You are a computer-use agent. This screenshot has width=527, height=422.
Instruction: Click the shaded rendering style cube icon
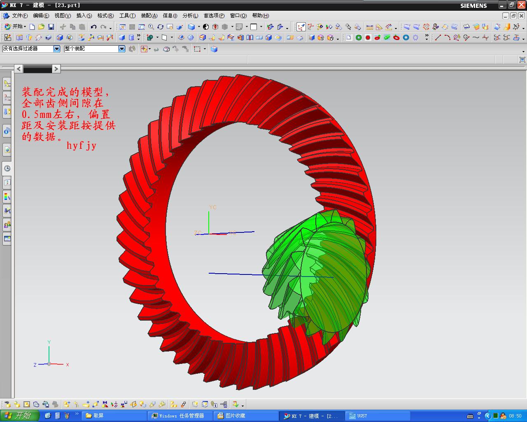pyautogui.click(x=191, y=27)
